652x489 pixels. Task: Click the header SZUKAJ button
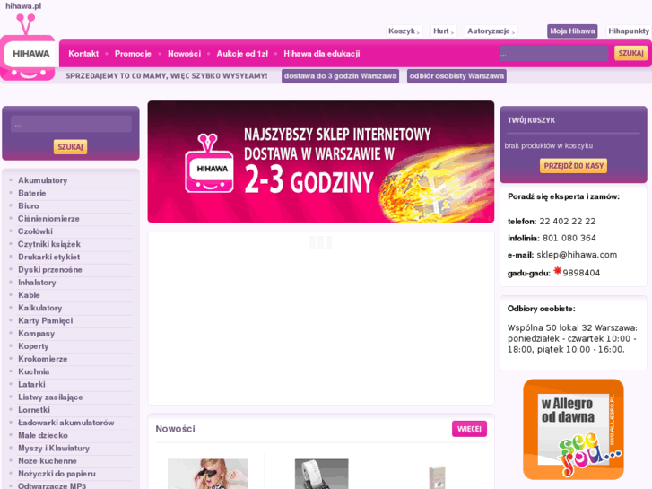630,53
